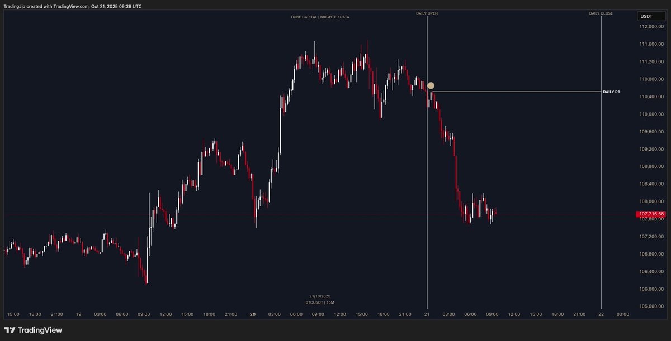This screenshot has height=341, width=671.
Task: Click the TradingView wordmark link
Action: (39, 330)
